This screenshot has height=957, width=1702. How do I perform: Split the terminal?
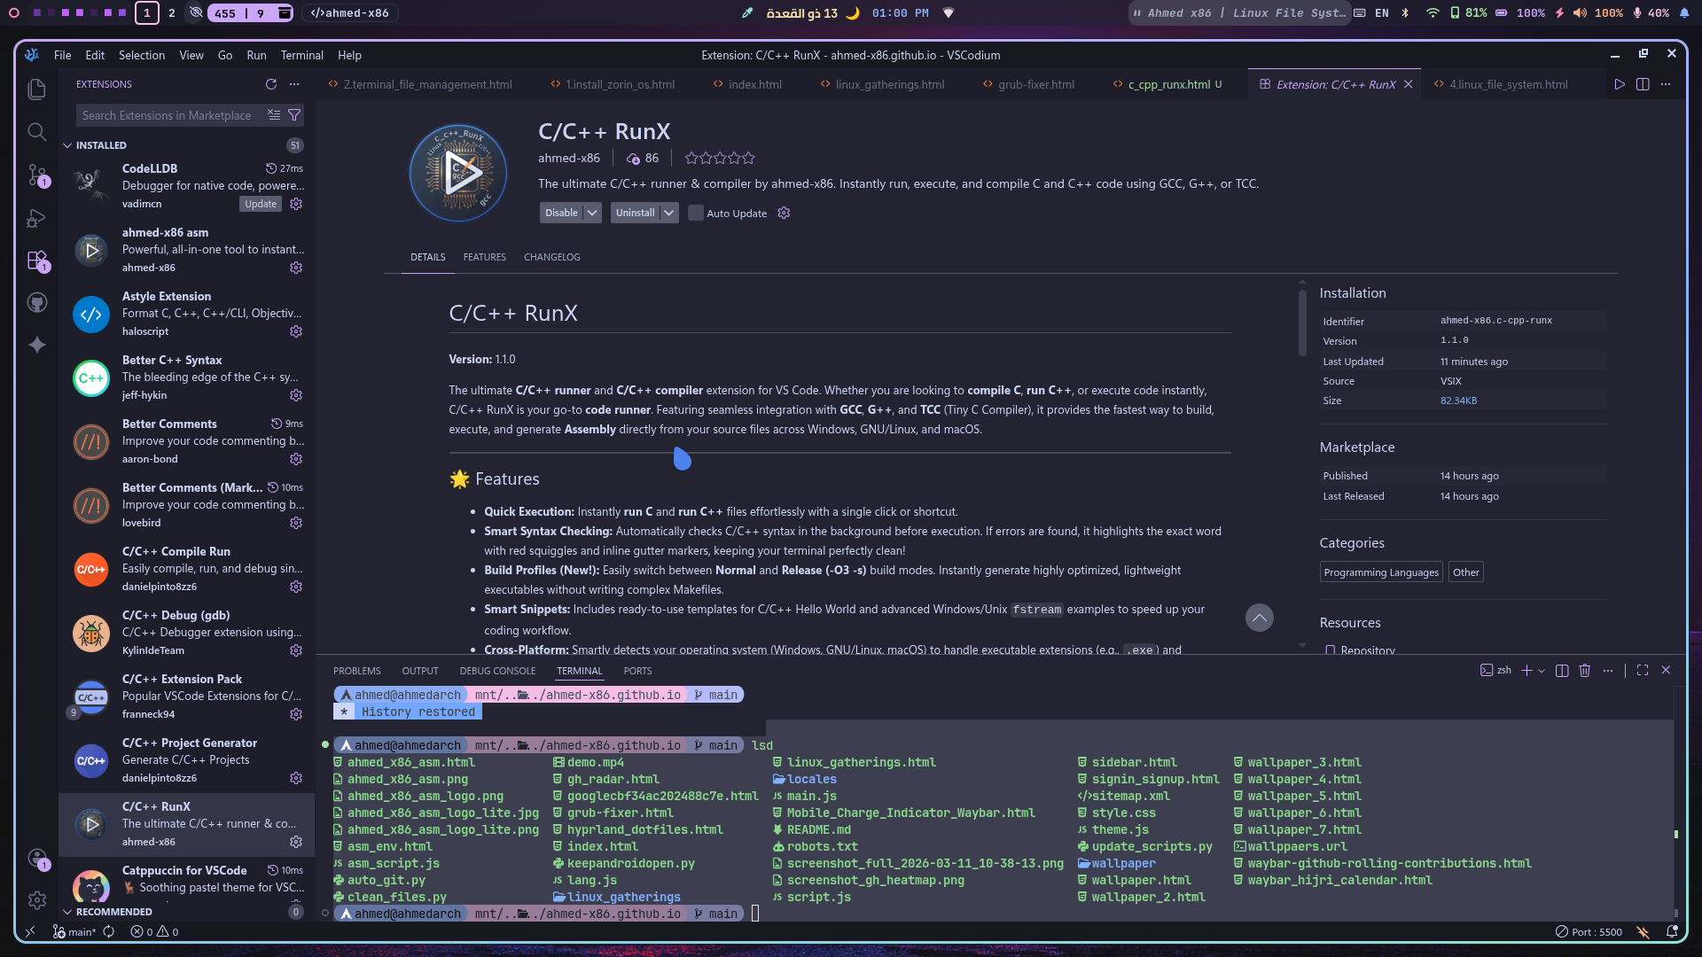[x=1562, y=670]
